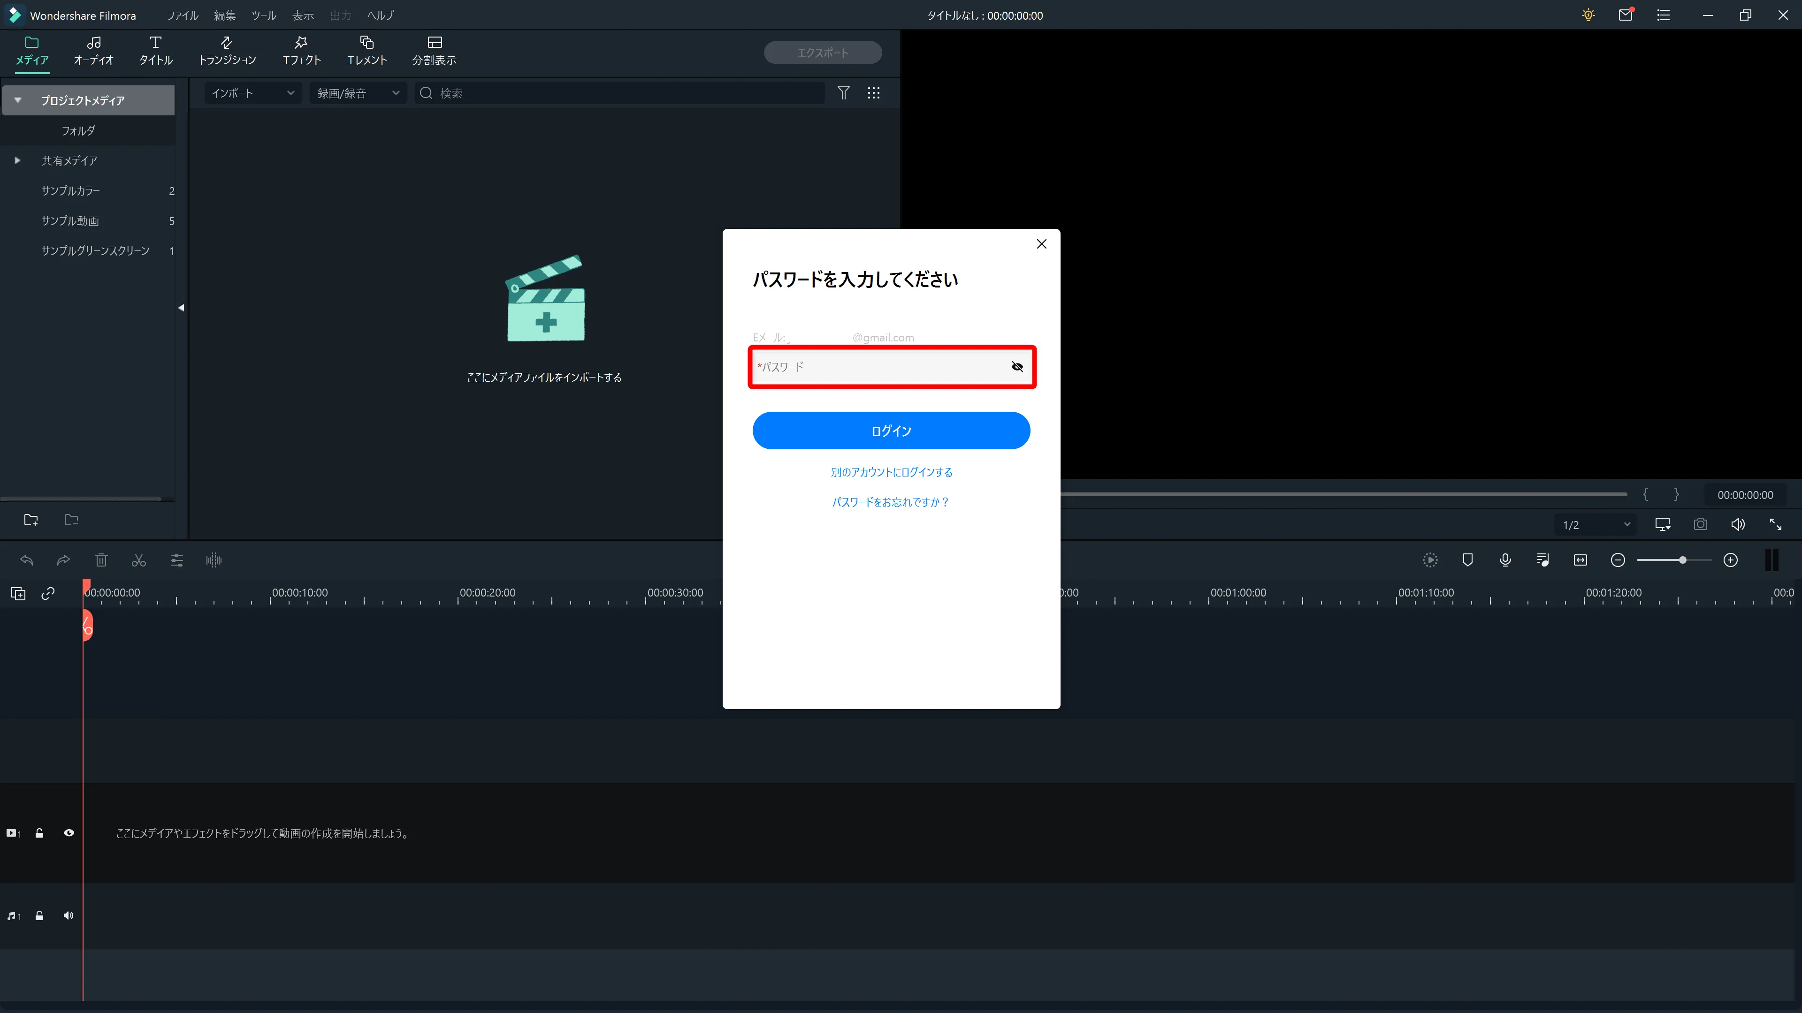The height and width of the screenshot is (1013, 1802).
Task: Open the 1/2 preview quality dropdown
Action: 1596,524
